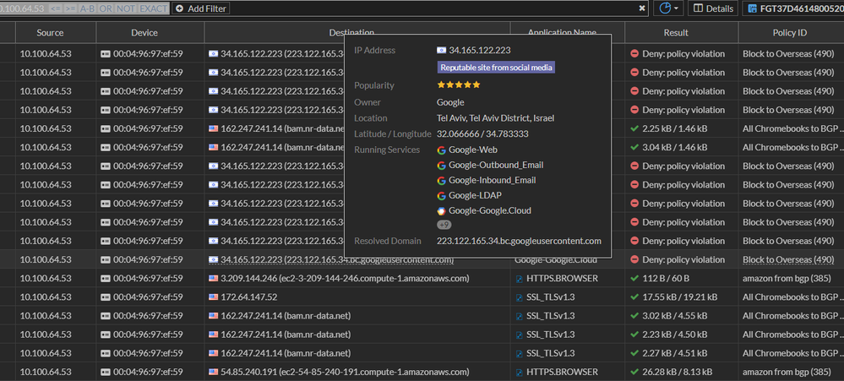Select the EXACT filter operator
Screen dimensions: 844x381
click(x=154, y=8)
